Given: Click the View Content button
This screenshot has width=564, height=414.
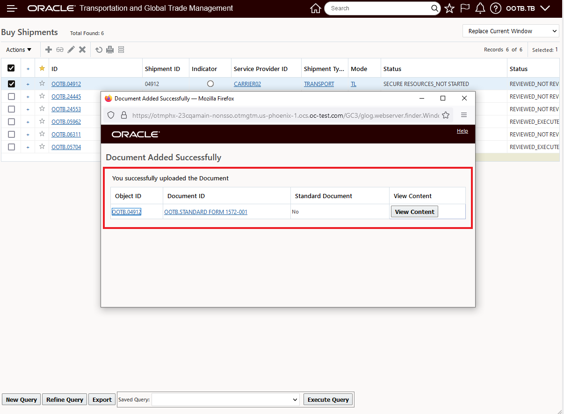Looking at the screenshot, I should click(x=414, y=212).
